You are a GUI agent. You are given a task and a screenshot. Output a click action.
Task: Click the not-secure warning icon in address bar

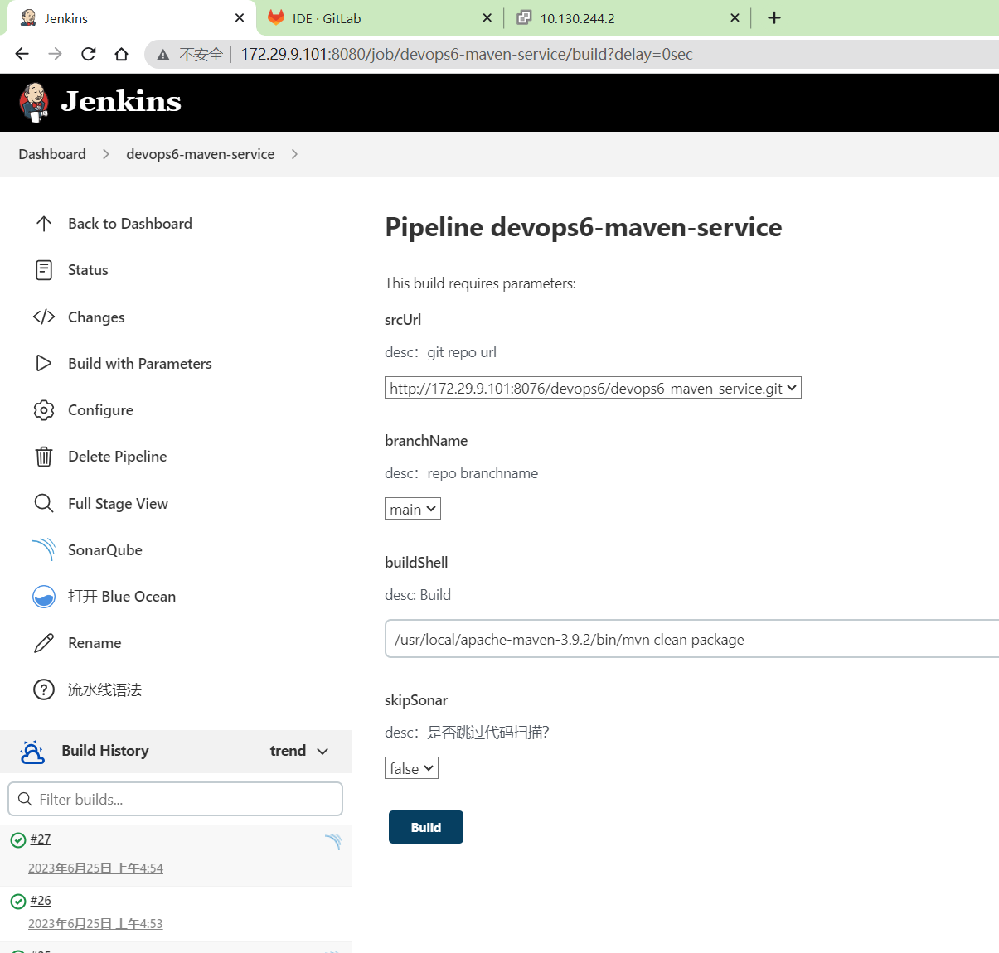coord(163,55)
